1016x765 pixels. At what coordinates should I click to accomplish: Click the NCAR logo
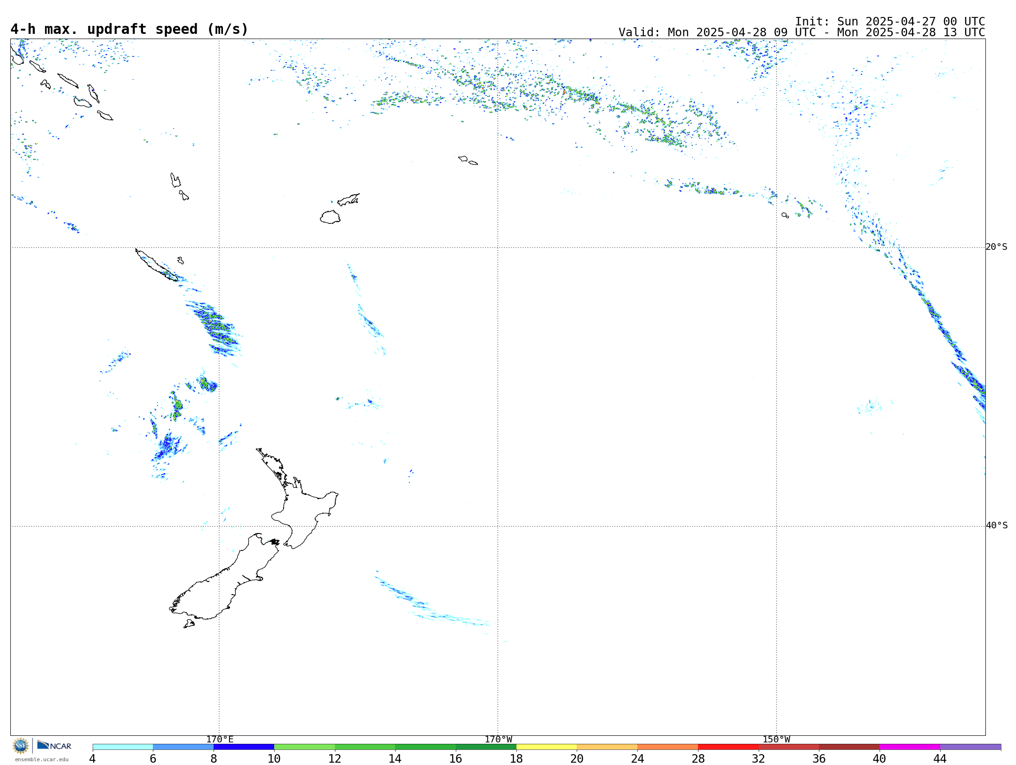(x=54, y=745)
